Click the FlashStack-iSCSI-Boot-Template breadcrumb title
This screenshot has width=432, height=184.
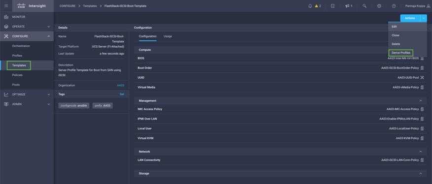125,6
